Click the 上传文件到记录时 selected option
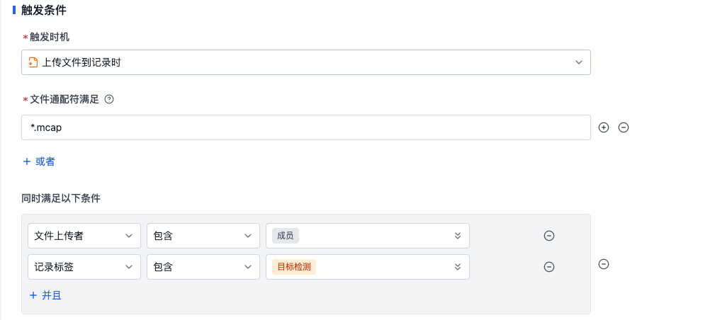Image resolution: width=710 pixels, height=320 pixels. tap(81, 62)
